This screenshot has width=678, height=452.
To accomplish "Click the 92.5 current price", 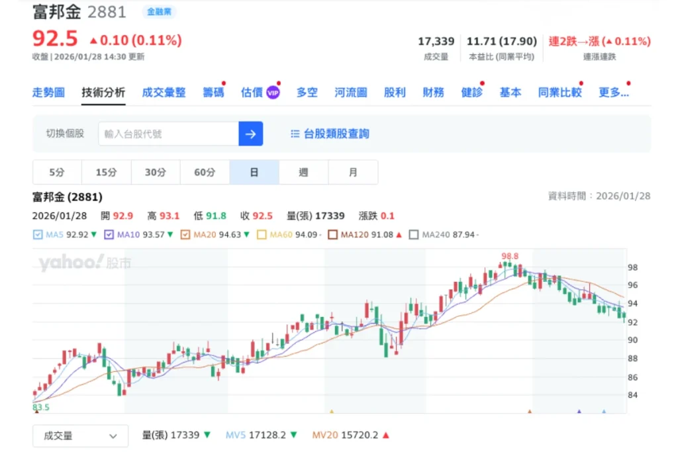I will point(55,39).
